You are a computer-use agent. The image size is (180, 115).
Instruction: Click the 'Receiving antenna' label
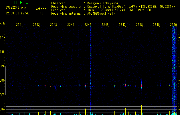click(x=66, y=14)
